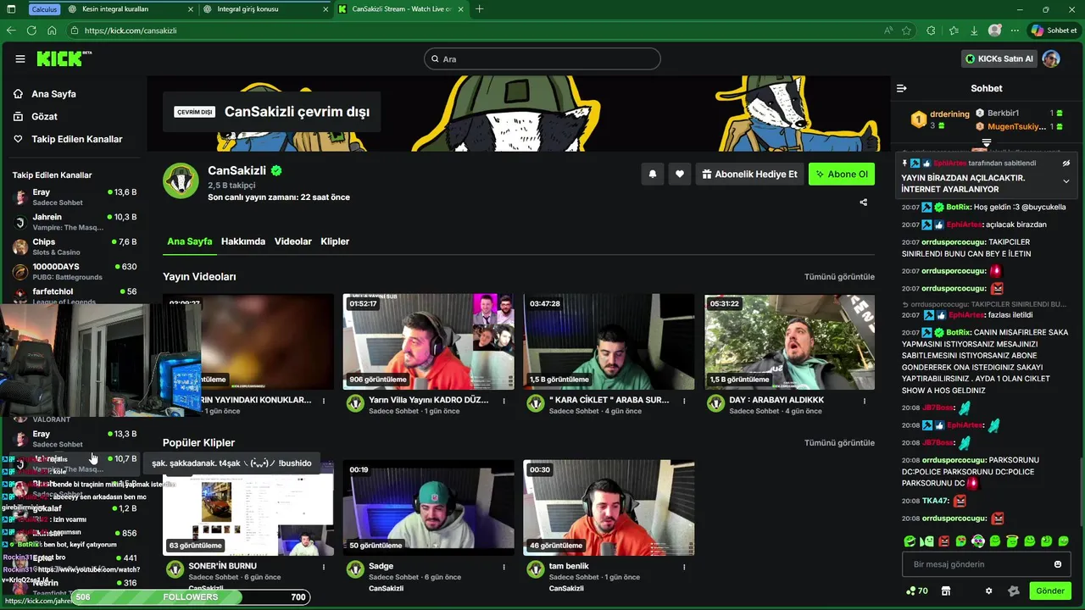Open 10000DAYS channel in followed list

pos(75,271)
